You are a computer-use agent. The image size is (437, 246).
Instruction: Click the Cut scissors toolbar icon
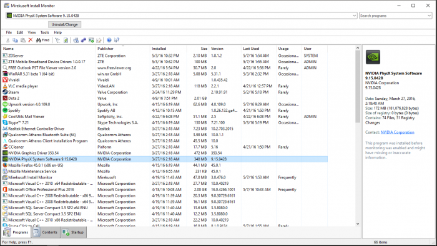7,41
